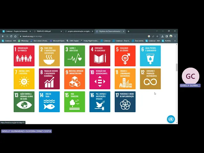Viewport: 204px width, 153px height.
Task: Open the Colaborar - Área A... bookmark
Action: [121, 41]
